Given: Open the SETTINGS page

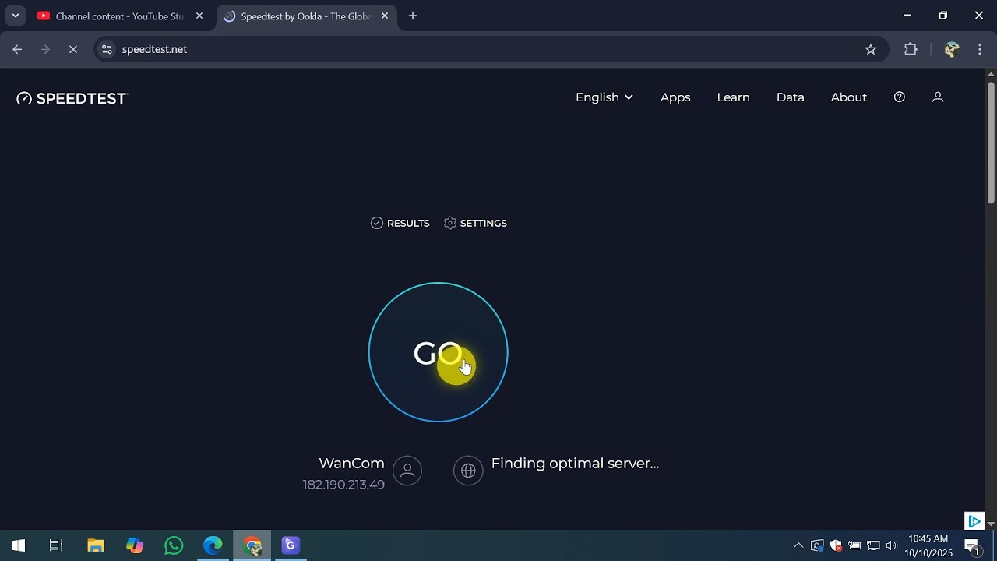Looking at the screenshot, I should point(475,223).
